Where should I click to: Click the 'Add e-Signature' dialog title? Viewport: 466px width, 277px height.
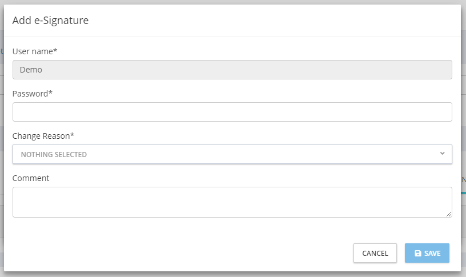point(50,21)
